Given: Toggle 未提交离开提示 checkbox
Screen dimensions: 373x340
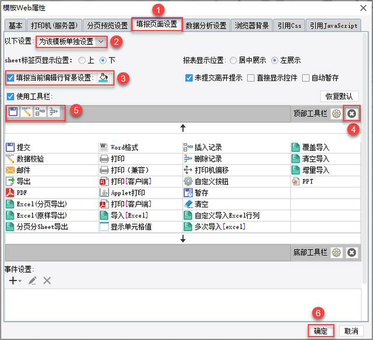Looking at the screenshot, I should (x=189, y=77).
